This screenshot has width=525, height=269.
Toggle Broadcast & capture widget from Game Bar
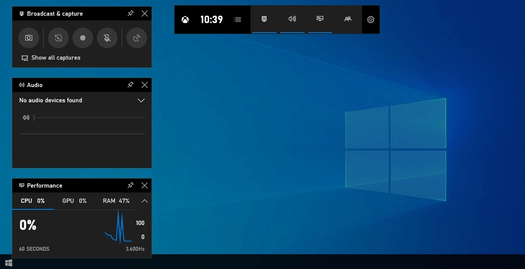coord(264,19)
